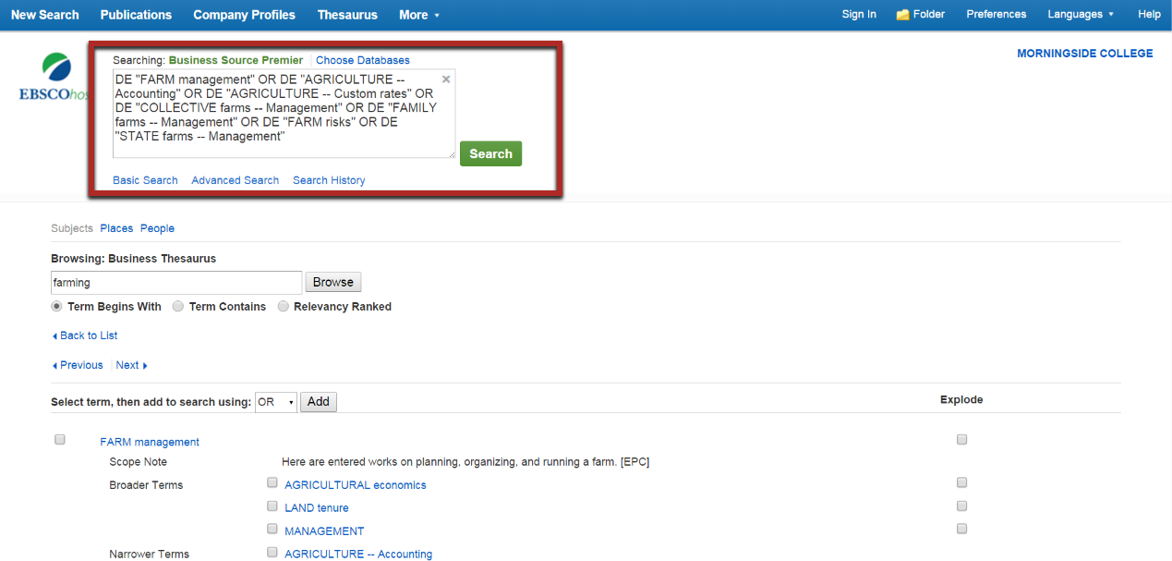Viewport: 1172px width, 561px height.
Task: Open the Help link
Action: pos(1149,15)
